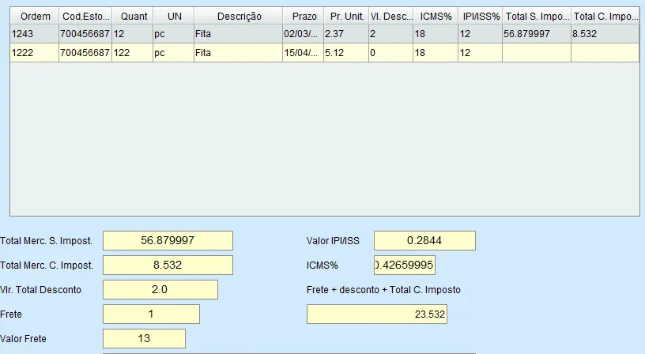Click the Pr. Unit. column header
This screenshot has width=645, height=354.
(x=346, y=17)
